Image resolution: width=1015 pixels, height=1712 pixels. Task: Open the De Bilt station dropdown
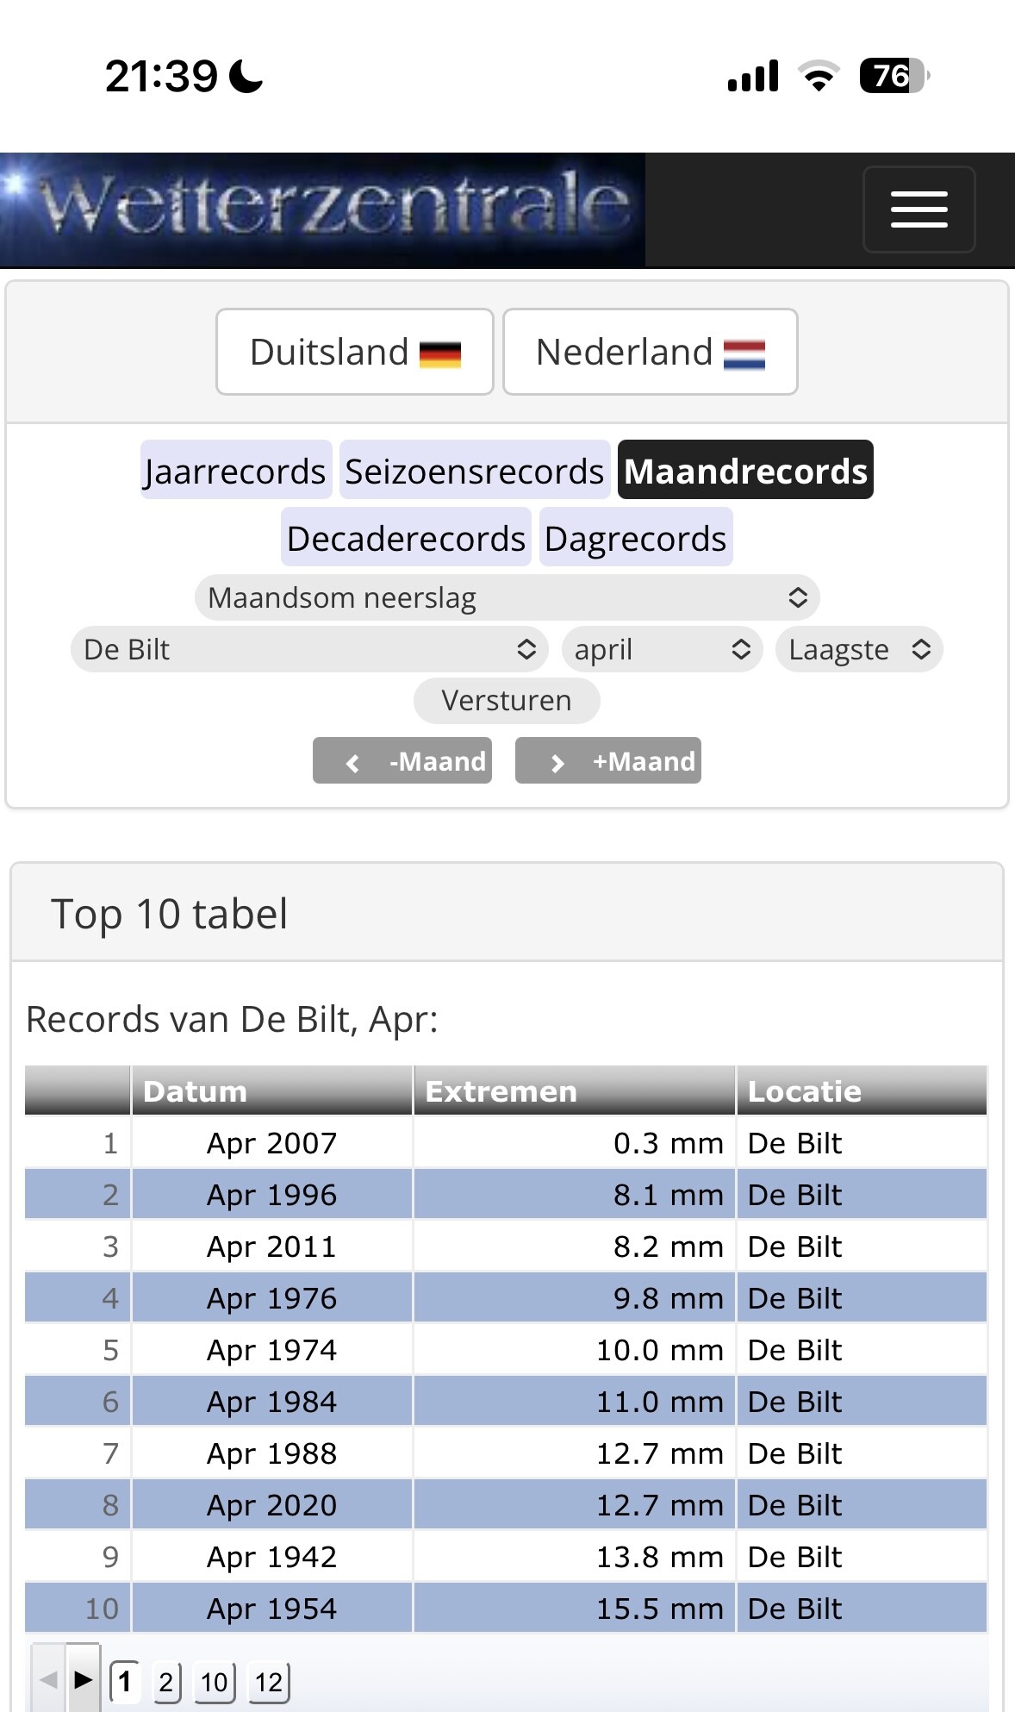point(309,649)
